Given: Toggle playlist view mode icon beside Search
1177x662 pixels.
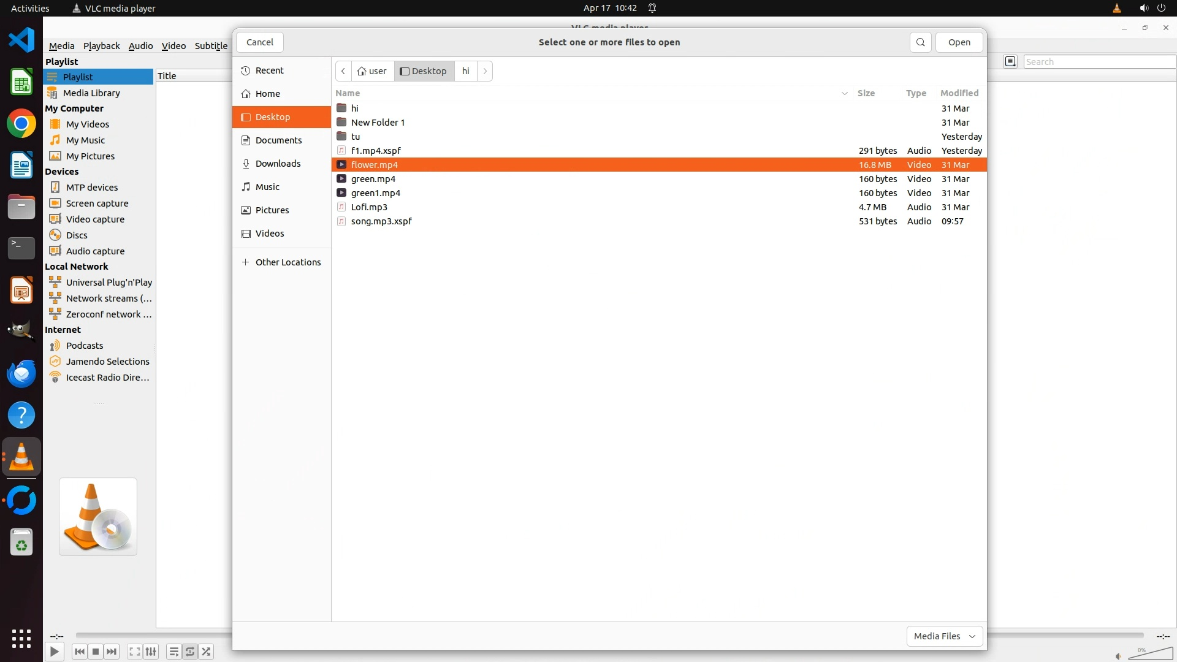Looking at the screenshot, I should click(x=1010, y=61).
